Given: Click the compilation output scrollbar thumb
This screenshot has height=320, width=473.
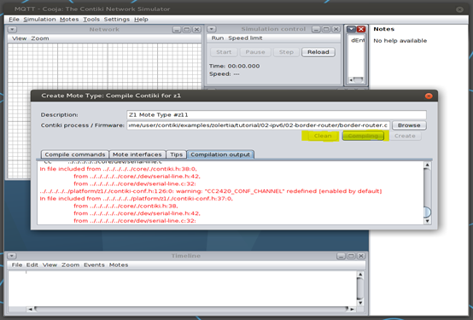Looking at the screenshot, I should coord(427,212).
